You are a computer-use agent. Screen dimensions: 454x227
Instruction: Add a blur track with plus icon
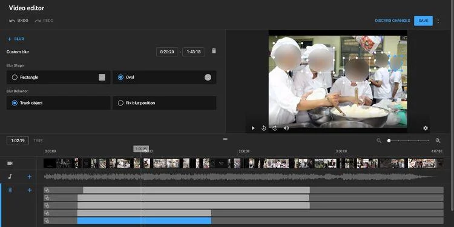click(x=29, y=190)
